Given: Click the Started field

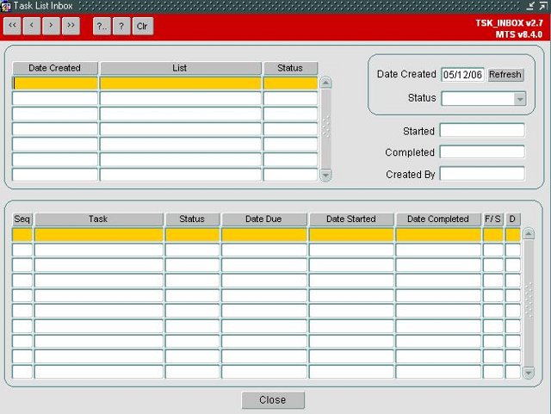Looking at the screenshot, I should click(482, 130).
